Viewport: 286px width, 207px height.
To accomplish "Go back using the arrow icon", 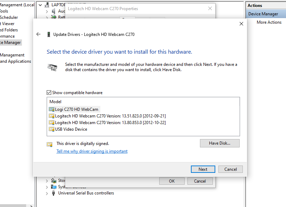I will (38, 34).
